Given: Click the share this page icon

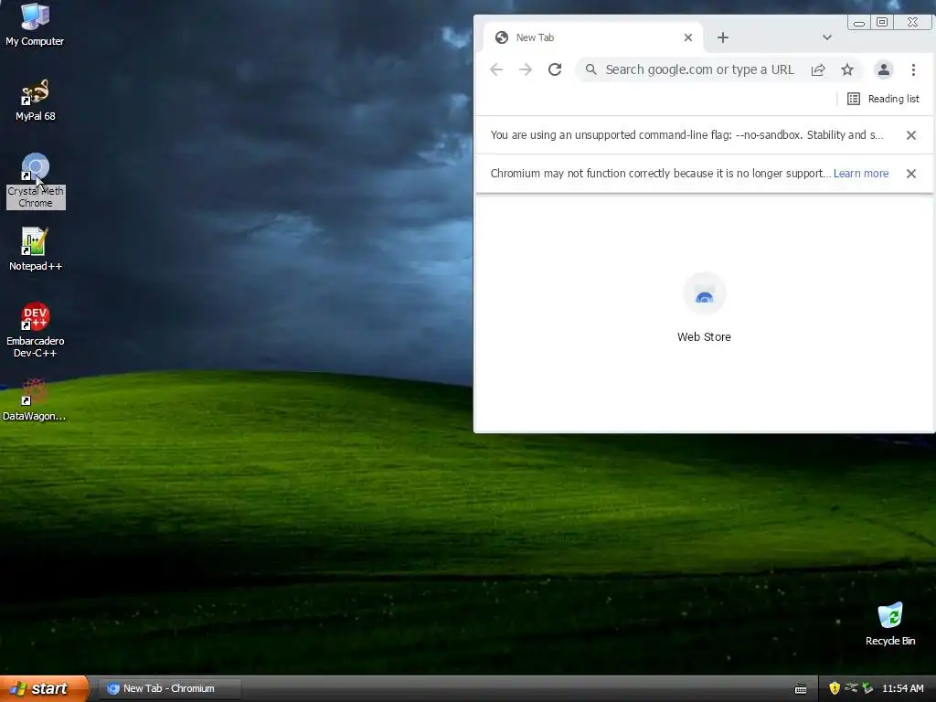Looking at the screenshot, I should click(818, 69).
